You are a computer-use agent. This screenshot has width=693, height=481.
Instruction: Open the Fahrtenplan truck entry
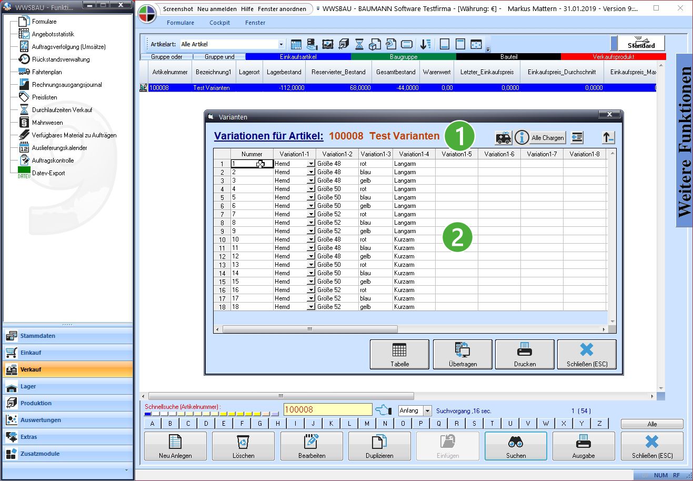47,72
